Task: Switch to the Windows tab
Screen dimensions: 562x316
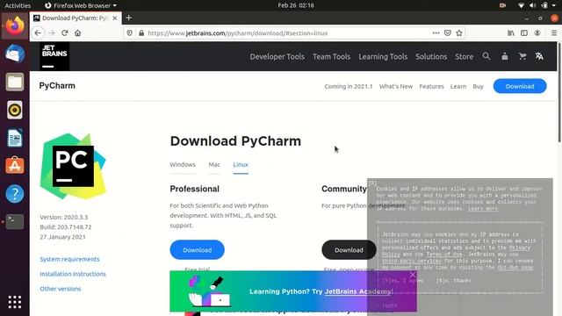Action: (183, 165)
